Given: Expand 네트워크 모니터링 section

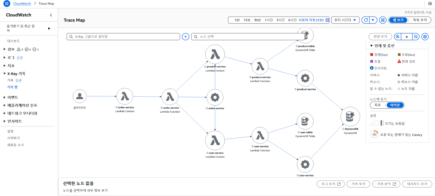Looking at the screenshot, I should [4, 113].
